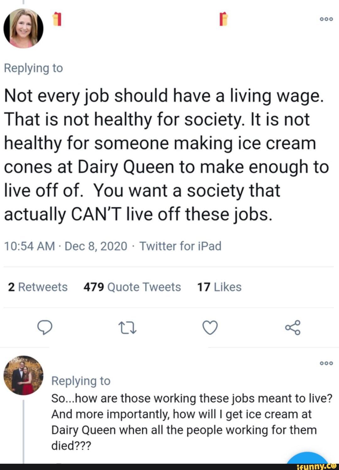Show the 2 Retweets list
Image resolution: width=339 pixels, height=470 pixels.
tap(38, 287)
